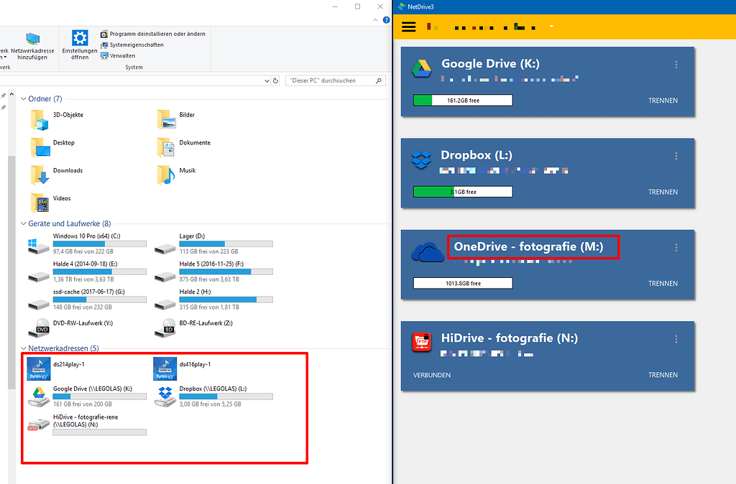
Task: Disconnect Google Drive with TRENNEN
Action: click(663, 101)
